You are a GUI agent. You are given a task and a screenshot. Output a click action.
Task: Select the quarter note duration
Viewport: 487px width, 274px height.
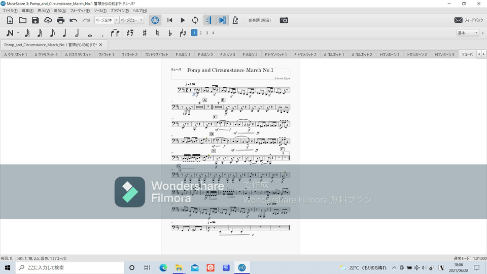point(64,33)
